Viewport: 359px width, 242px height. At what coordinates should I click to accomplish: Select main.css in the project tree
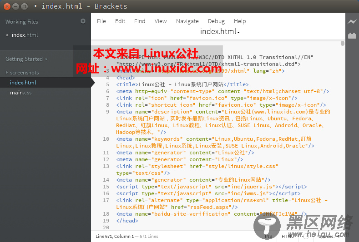[20, 93]
